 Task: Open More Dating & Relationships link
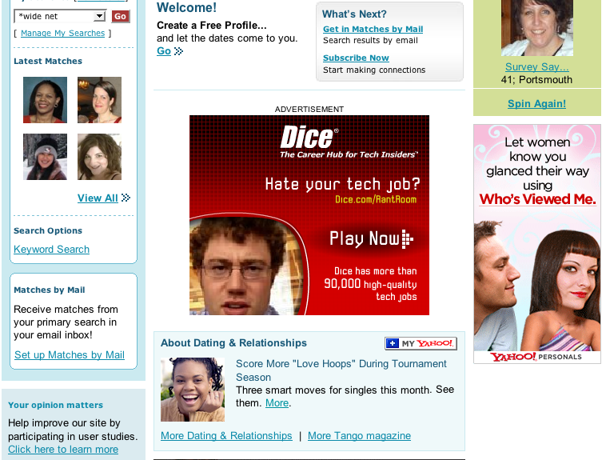pos(226,436)
